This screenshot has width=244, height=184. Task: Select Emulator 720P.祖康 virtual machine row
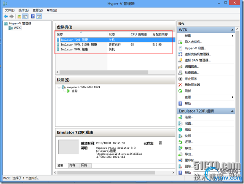point(116,40)
